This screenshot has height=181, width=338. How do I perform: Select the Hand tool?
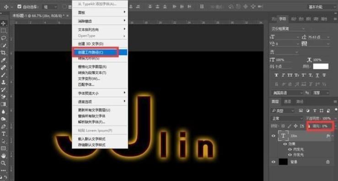click(4, 156)
